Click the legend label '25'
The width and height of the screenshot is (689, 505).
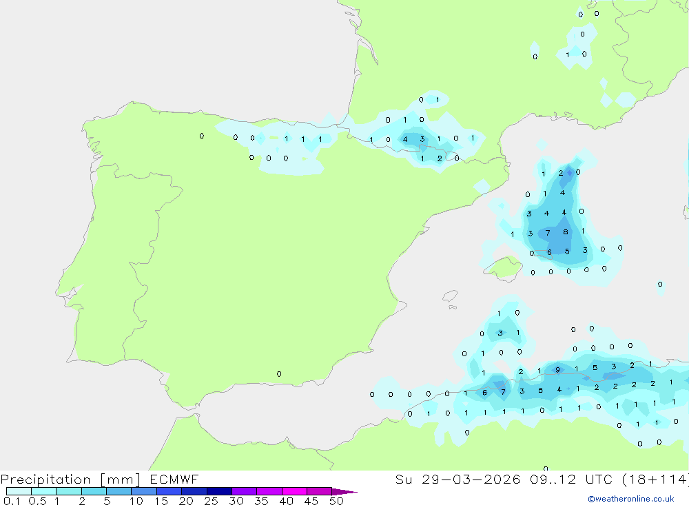[211, 501]
